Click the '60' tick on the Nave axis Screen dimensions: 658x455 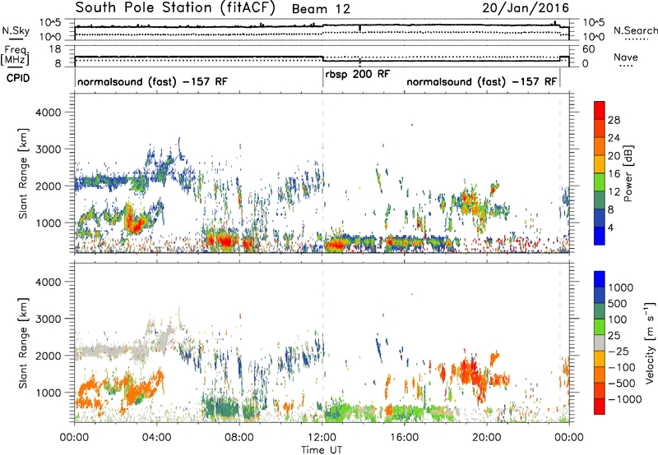[x=588, y=49]
